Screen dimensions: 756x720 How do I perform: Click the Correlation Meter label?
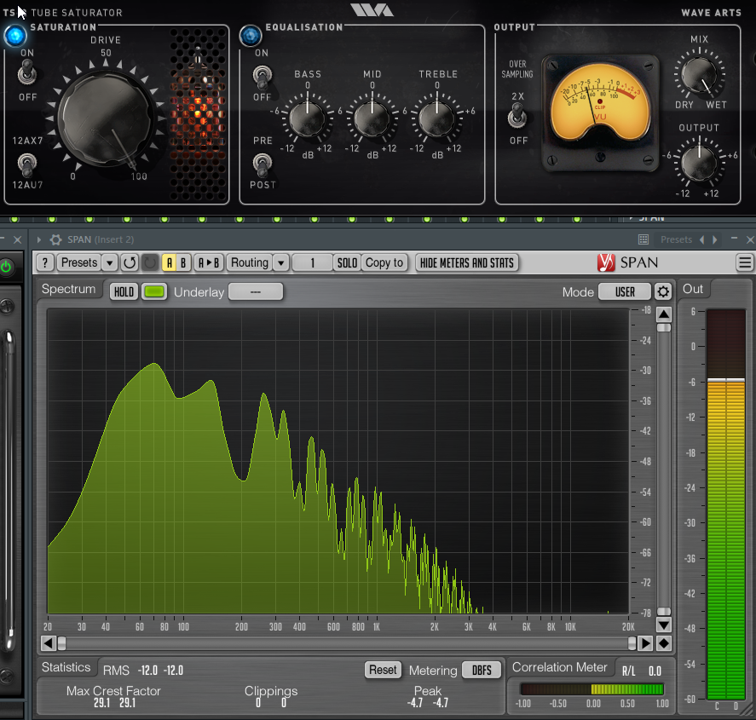point(559,667)
